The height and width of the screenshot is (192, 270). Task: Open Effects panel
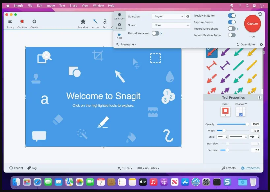point(228,168)
